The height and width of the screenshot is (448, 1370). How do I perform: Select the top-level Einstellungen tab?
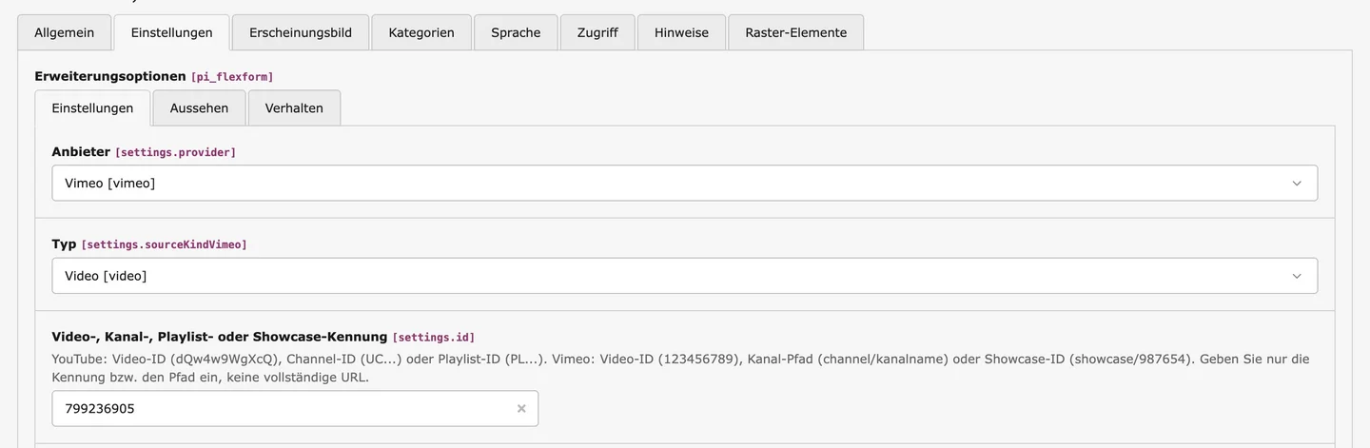(171, 32)
